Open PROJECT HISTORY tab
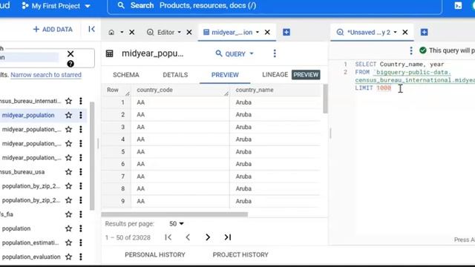Viewport: 475px width, 267px height. point(240,255)
